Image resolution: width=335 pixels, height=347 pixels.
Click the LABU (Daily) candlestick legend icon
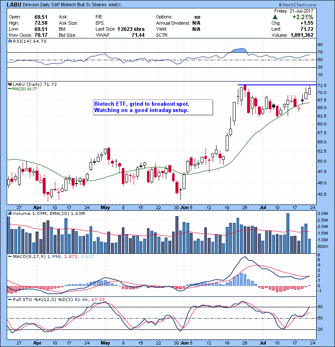tap(10, 84)
